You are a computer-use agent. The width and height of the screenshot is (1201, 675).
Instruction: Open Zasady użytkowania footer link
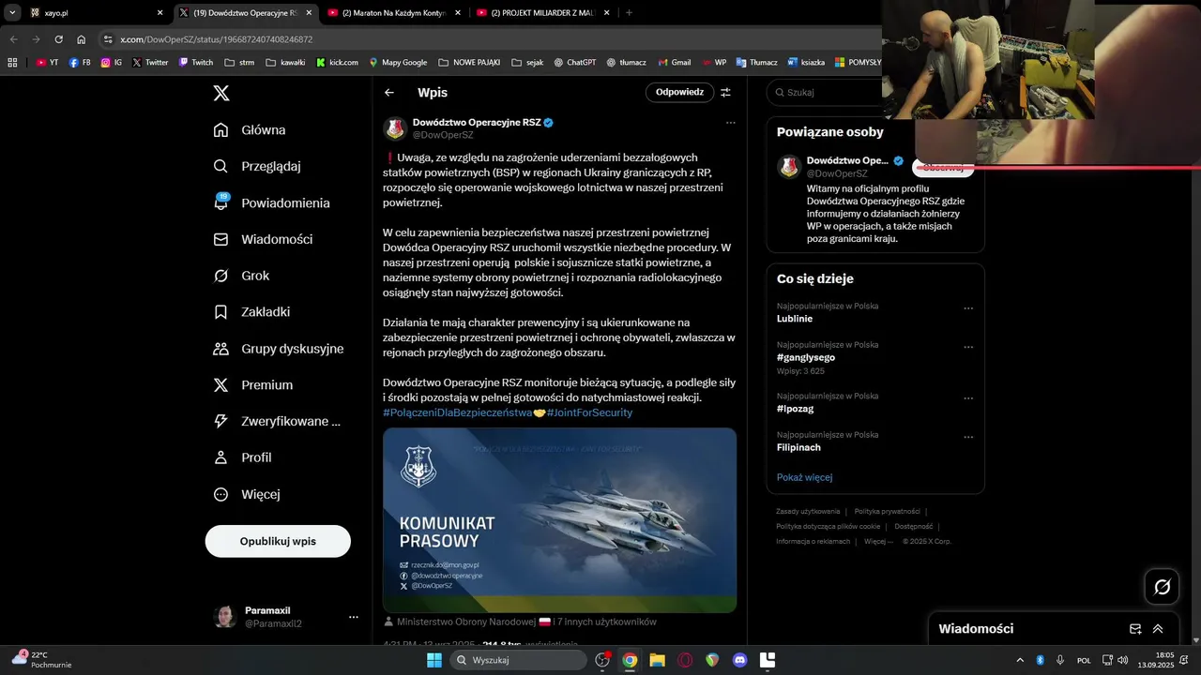[808, 512]
